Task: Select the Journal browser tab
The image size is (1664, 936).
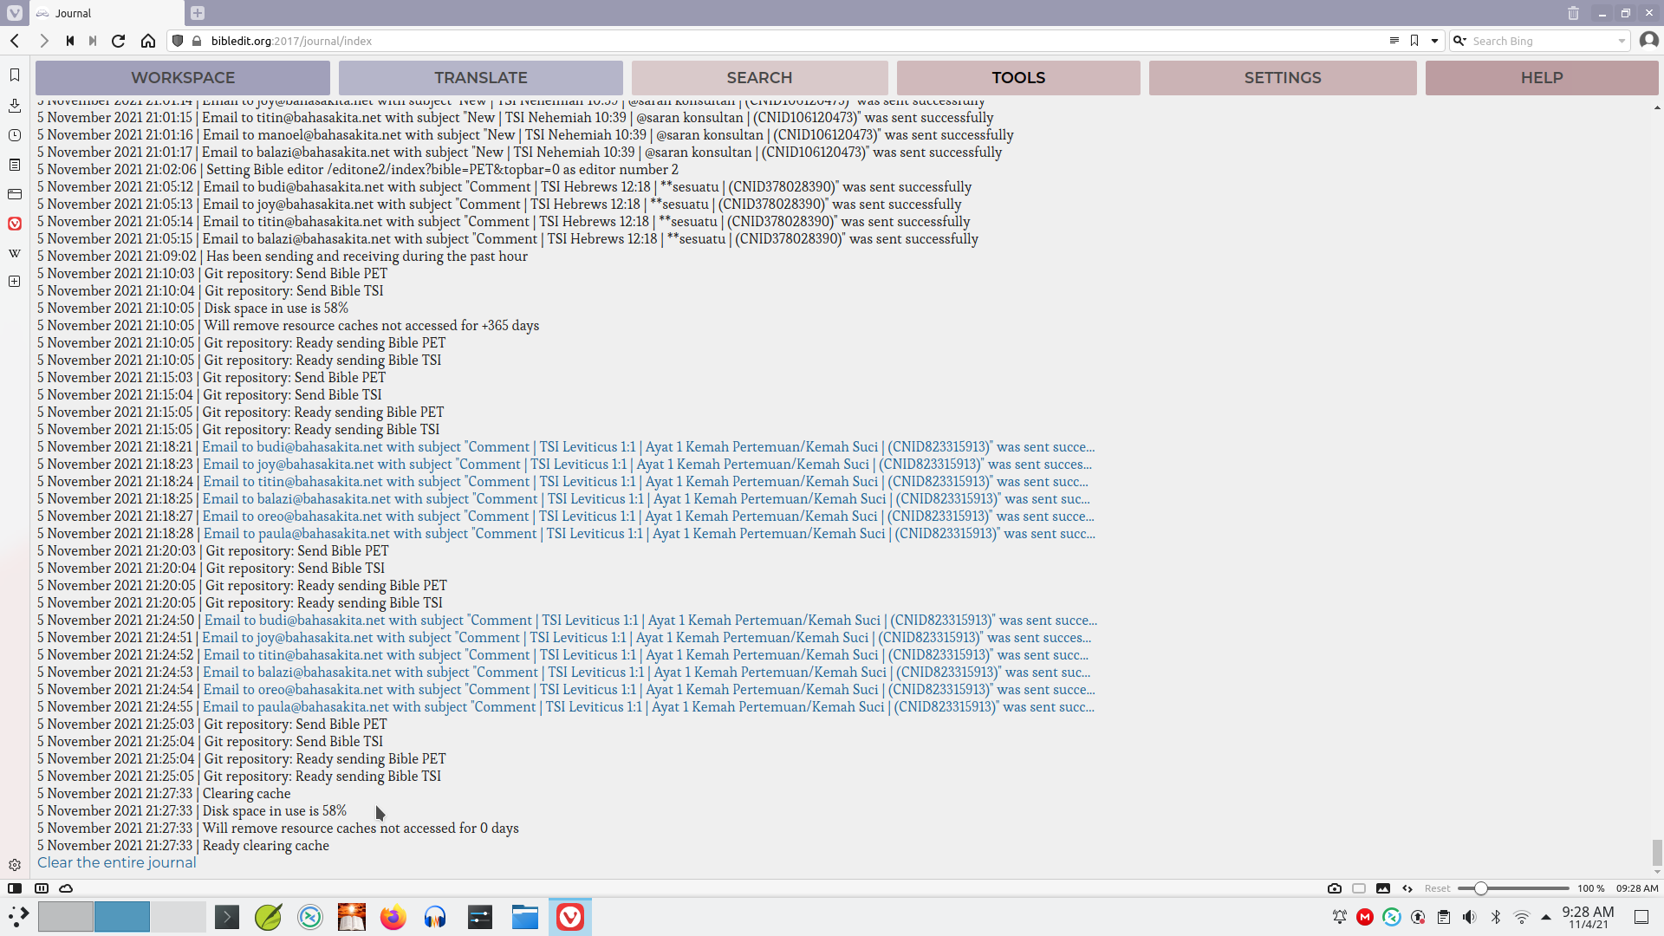Action: point(95,13)
